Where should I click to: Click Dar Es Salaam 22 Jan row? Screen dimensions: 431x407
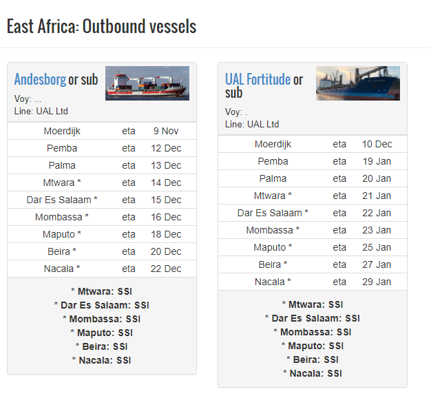tap(313, 213)
